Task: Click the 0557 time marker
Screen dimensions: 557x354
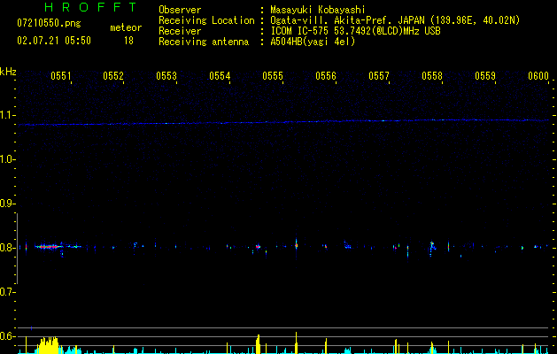Action: (x=379, y=76)
